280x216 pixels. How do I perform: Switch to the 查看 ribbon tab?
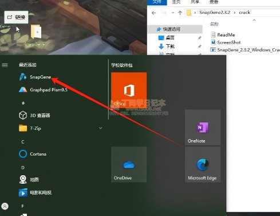pyautogui.click(x=214, y=2)
